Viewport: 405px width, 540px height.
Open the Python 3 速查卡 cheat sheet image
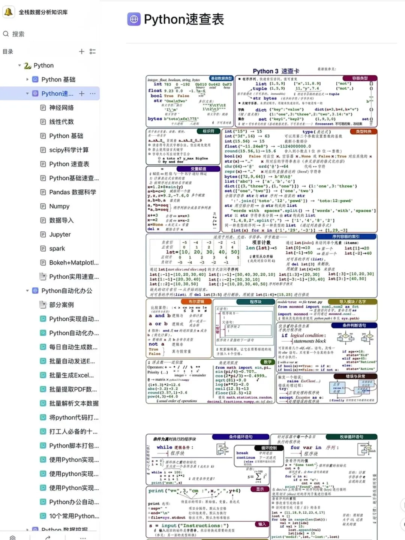[x=261, y=235]
